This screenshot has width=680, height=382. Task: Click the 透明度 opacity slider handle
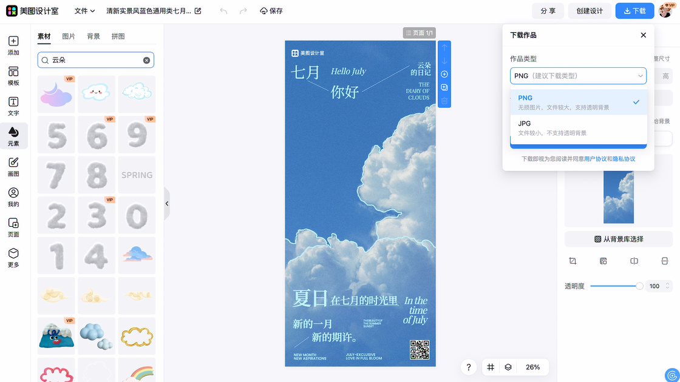(639, 286)
